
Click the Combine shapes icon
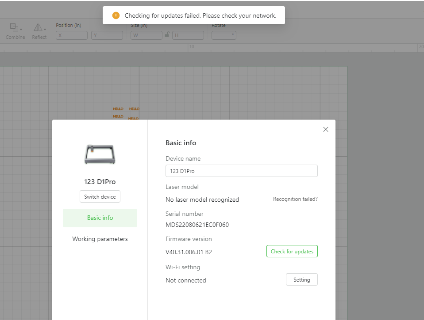click(14, 27)
